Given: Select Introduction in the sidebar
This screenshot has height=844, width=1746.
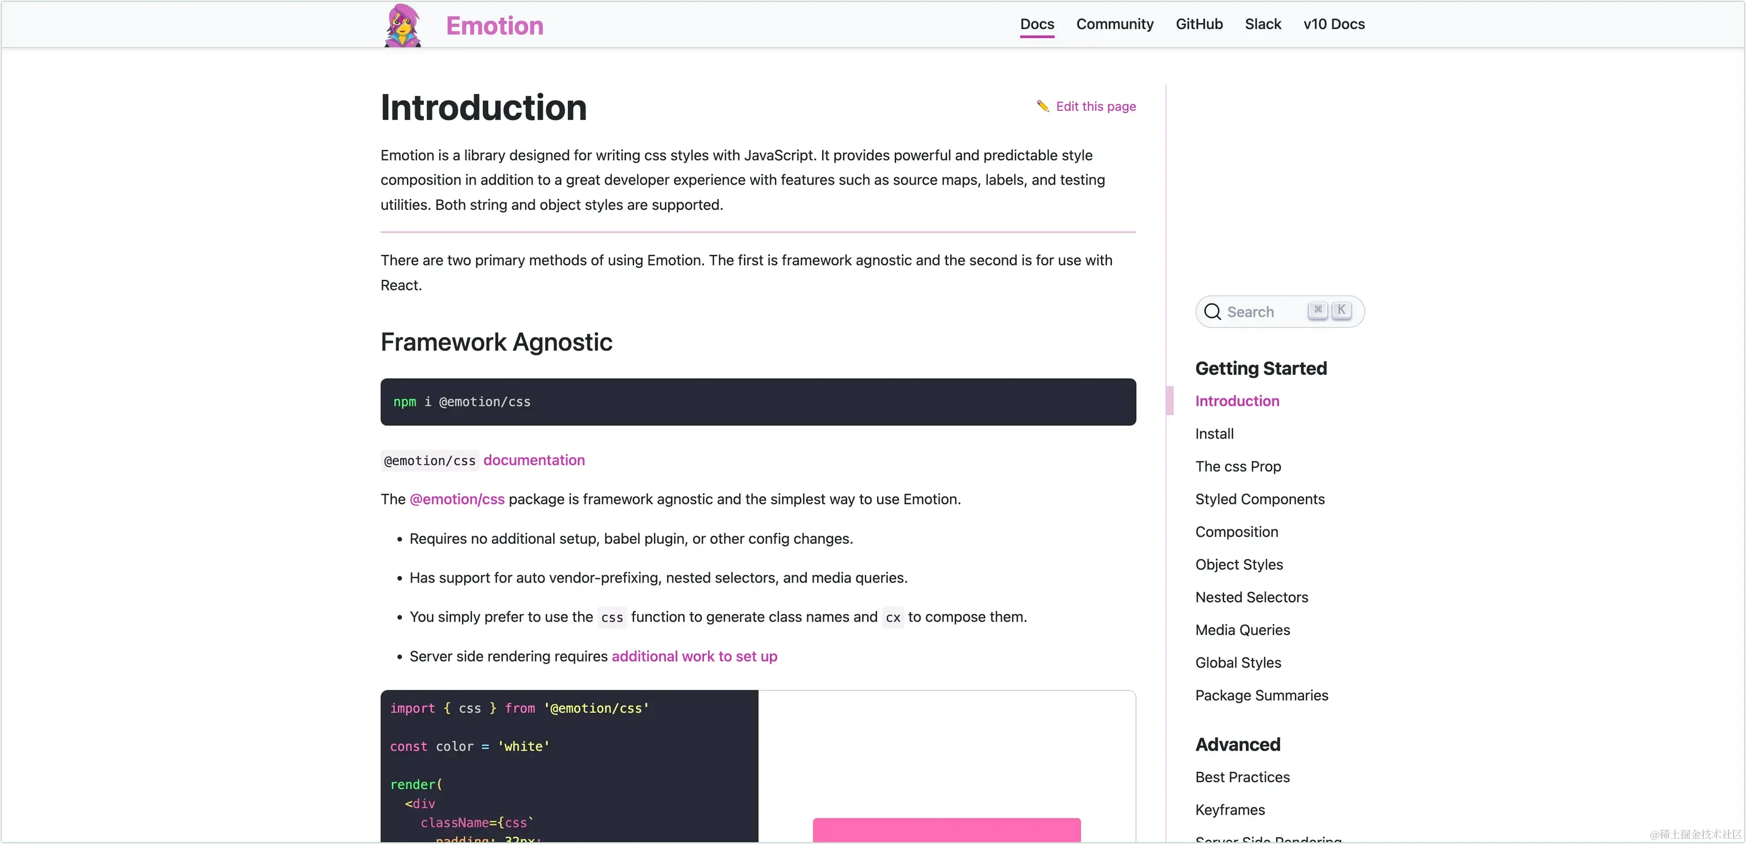Looking at the screenshot, I should coord(1237,401).
